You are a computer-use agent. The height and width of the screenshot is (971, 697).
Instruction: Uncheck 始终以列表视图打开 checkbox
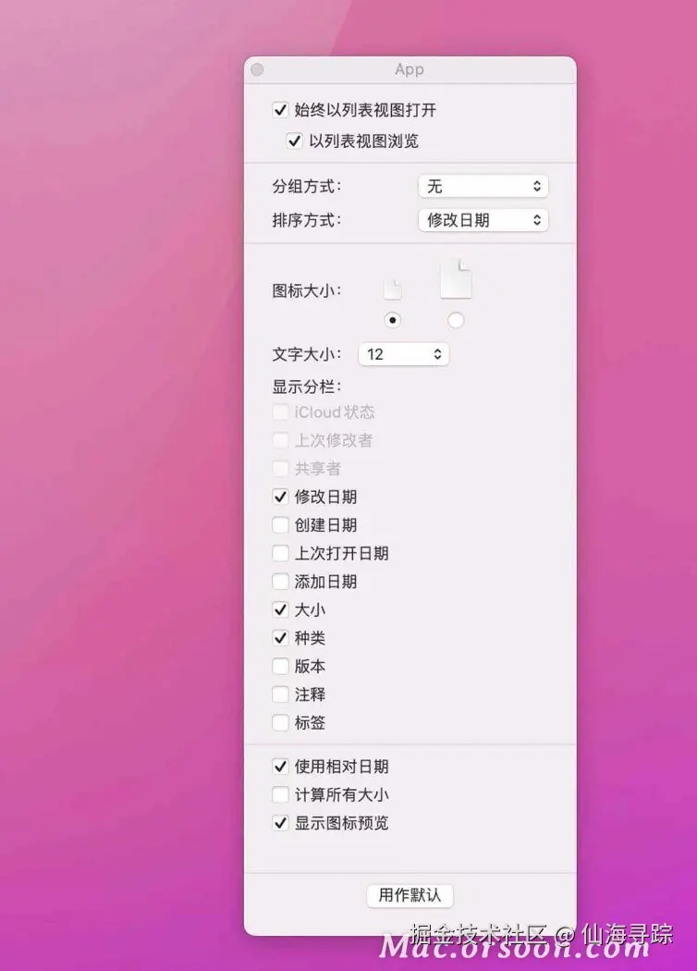280,110
